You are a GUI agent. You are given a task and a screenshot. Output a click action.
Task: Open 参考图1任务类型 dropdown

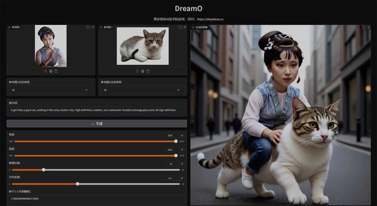(x=51, y=90)
